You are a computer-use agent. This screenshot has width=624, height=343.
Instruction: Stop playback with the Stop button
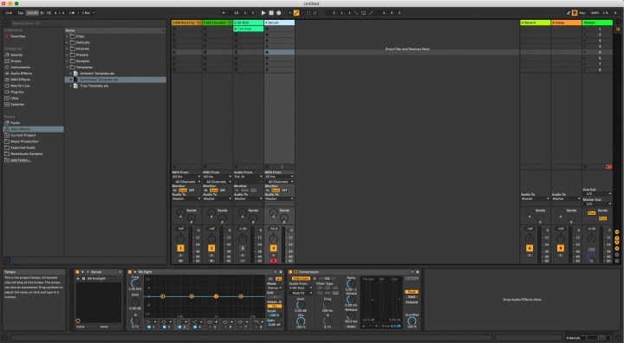pyautogui.click(x=271, y=13)
